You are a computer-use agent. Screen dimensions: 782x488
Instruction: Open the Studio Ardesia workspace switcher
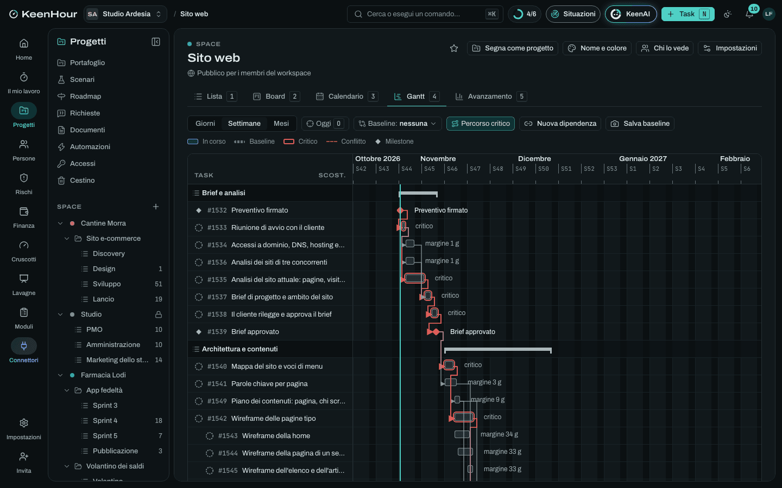click(x=125, y=14)
